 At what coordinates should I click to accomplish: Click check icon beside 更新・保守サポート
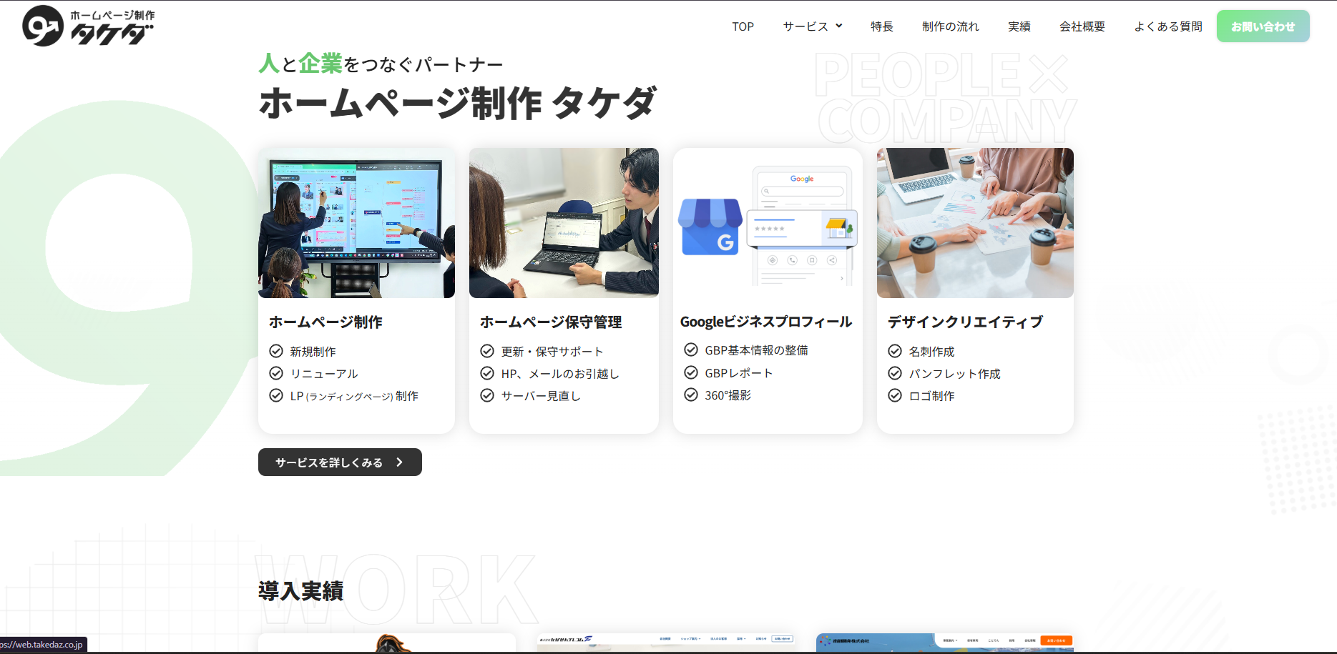coord(487,351)
